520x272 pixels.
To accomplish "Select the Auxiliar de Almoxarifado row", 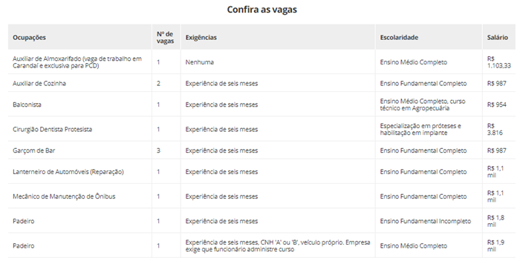I will click(261, 62).
